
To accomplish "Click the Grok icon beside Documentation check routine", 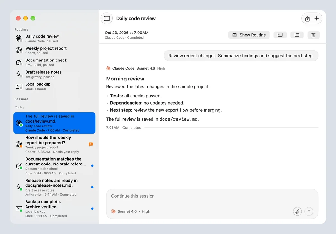I will tap(19, 62).
